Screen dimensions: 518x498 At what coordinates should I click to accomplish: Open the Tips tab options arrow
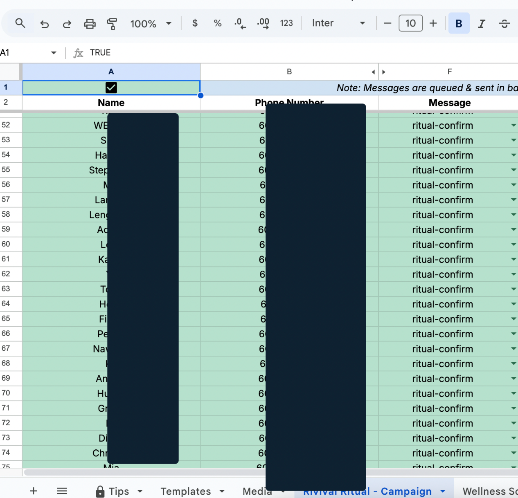[140, 491]
